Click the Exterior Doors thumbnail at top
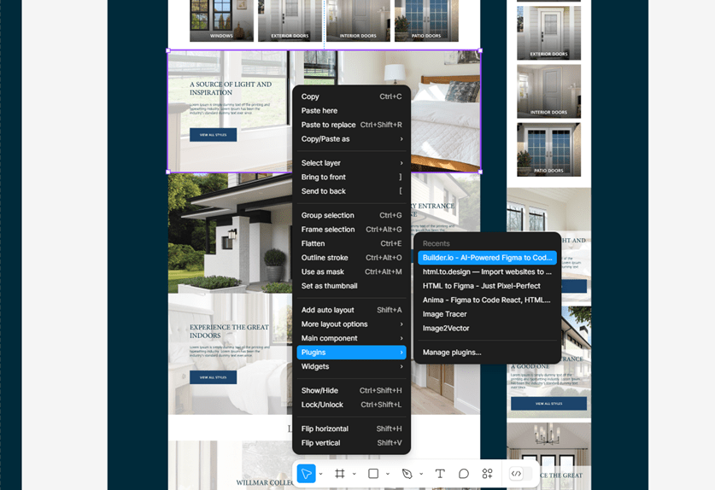This screenshot has height=490, width=715. tap(290, 20)
